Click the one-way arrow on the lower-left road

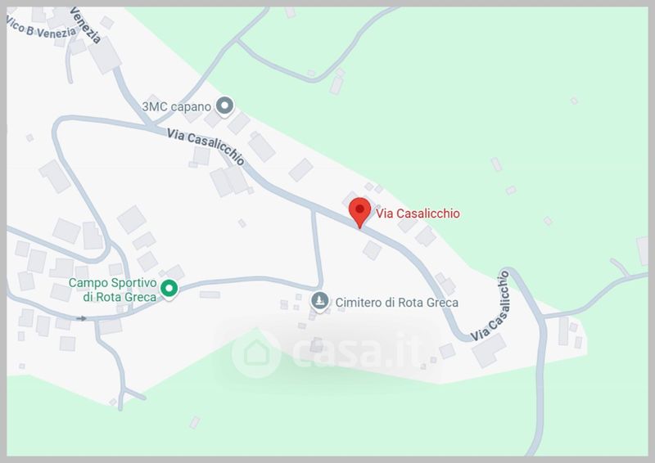pos(81,318)
